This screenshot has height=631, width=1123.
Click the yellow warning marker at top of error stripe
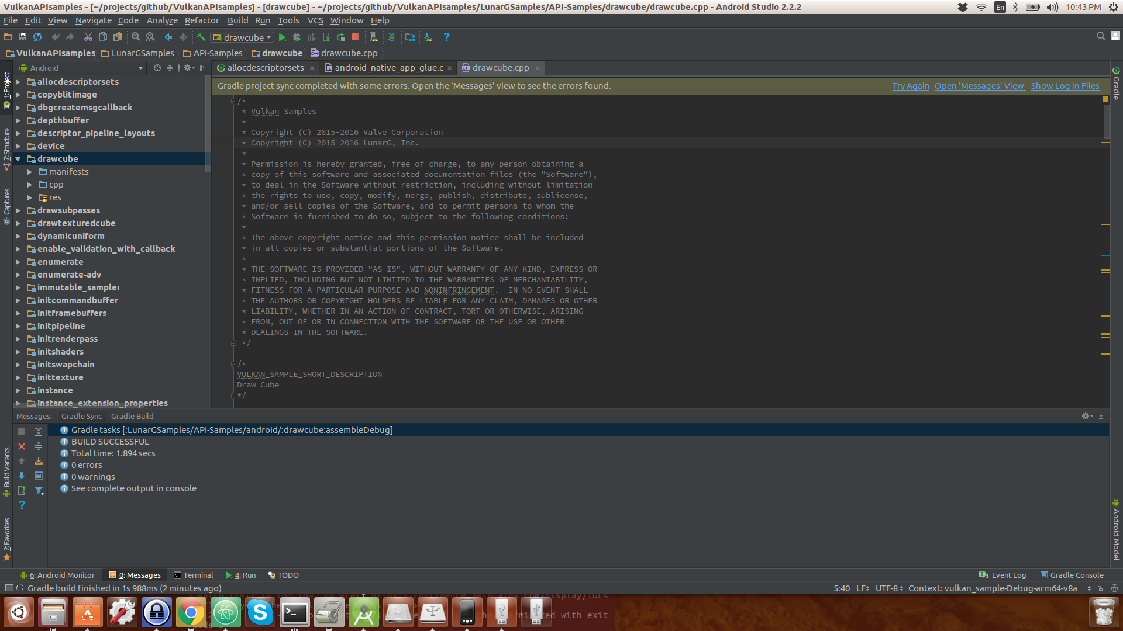pyautogui.click(x=1105, y=99)
